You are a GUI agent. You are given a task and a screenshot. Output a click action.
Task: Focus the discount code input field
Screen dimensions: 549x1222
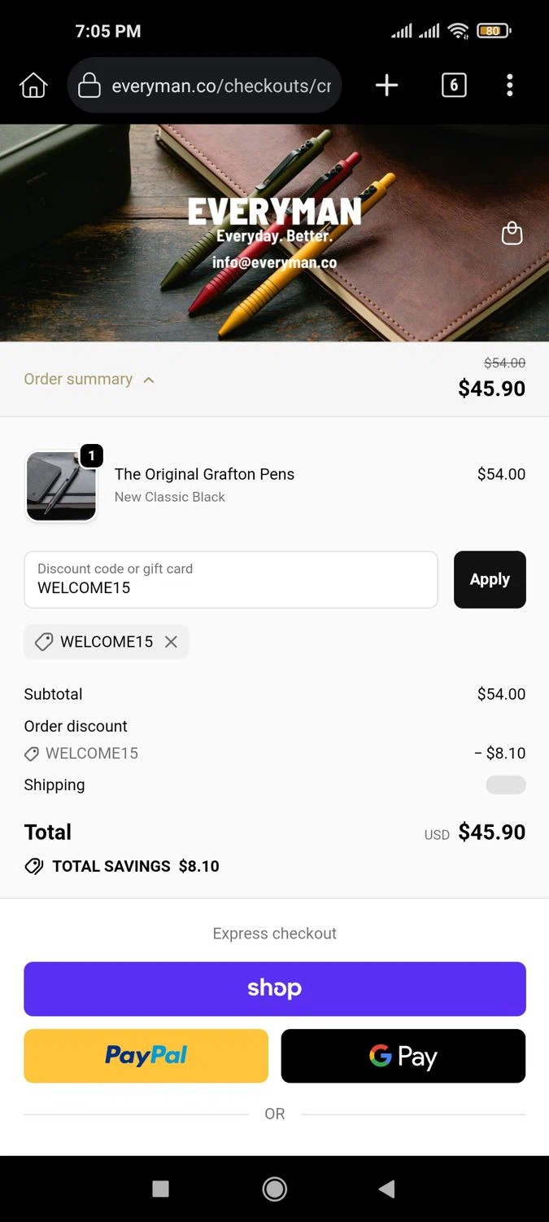click(x=231, y=579)
